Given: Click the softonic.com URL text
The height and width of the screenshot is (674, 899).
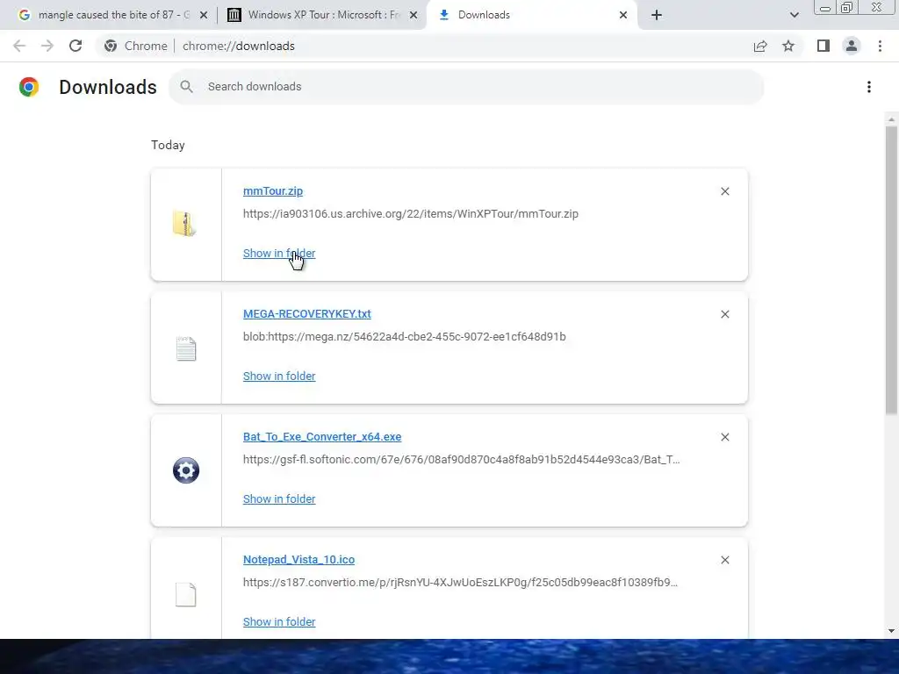Looking at the screenshot, I should tap(462, 460).
